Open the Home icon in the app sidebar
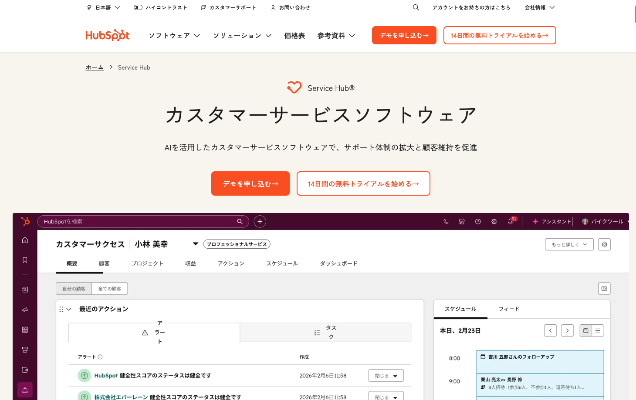This screenshot has width=636, height=400. 25,240
